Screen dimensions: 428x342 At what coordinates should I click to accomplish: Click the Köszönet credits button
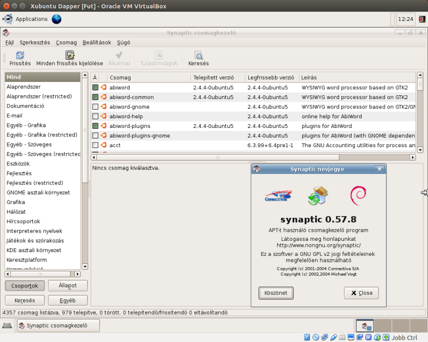point(276,293)
